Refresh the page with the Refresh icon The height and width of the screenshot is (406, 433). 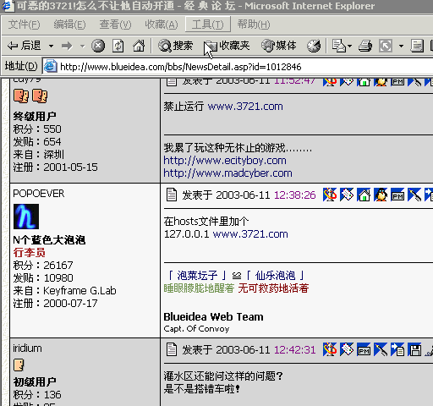click(x=118, y=46)
